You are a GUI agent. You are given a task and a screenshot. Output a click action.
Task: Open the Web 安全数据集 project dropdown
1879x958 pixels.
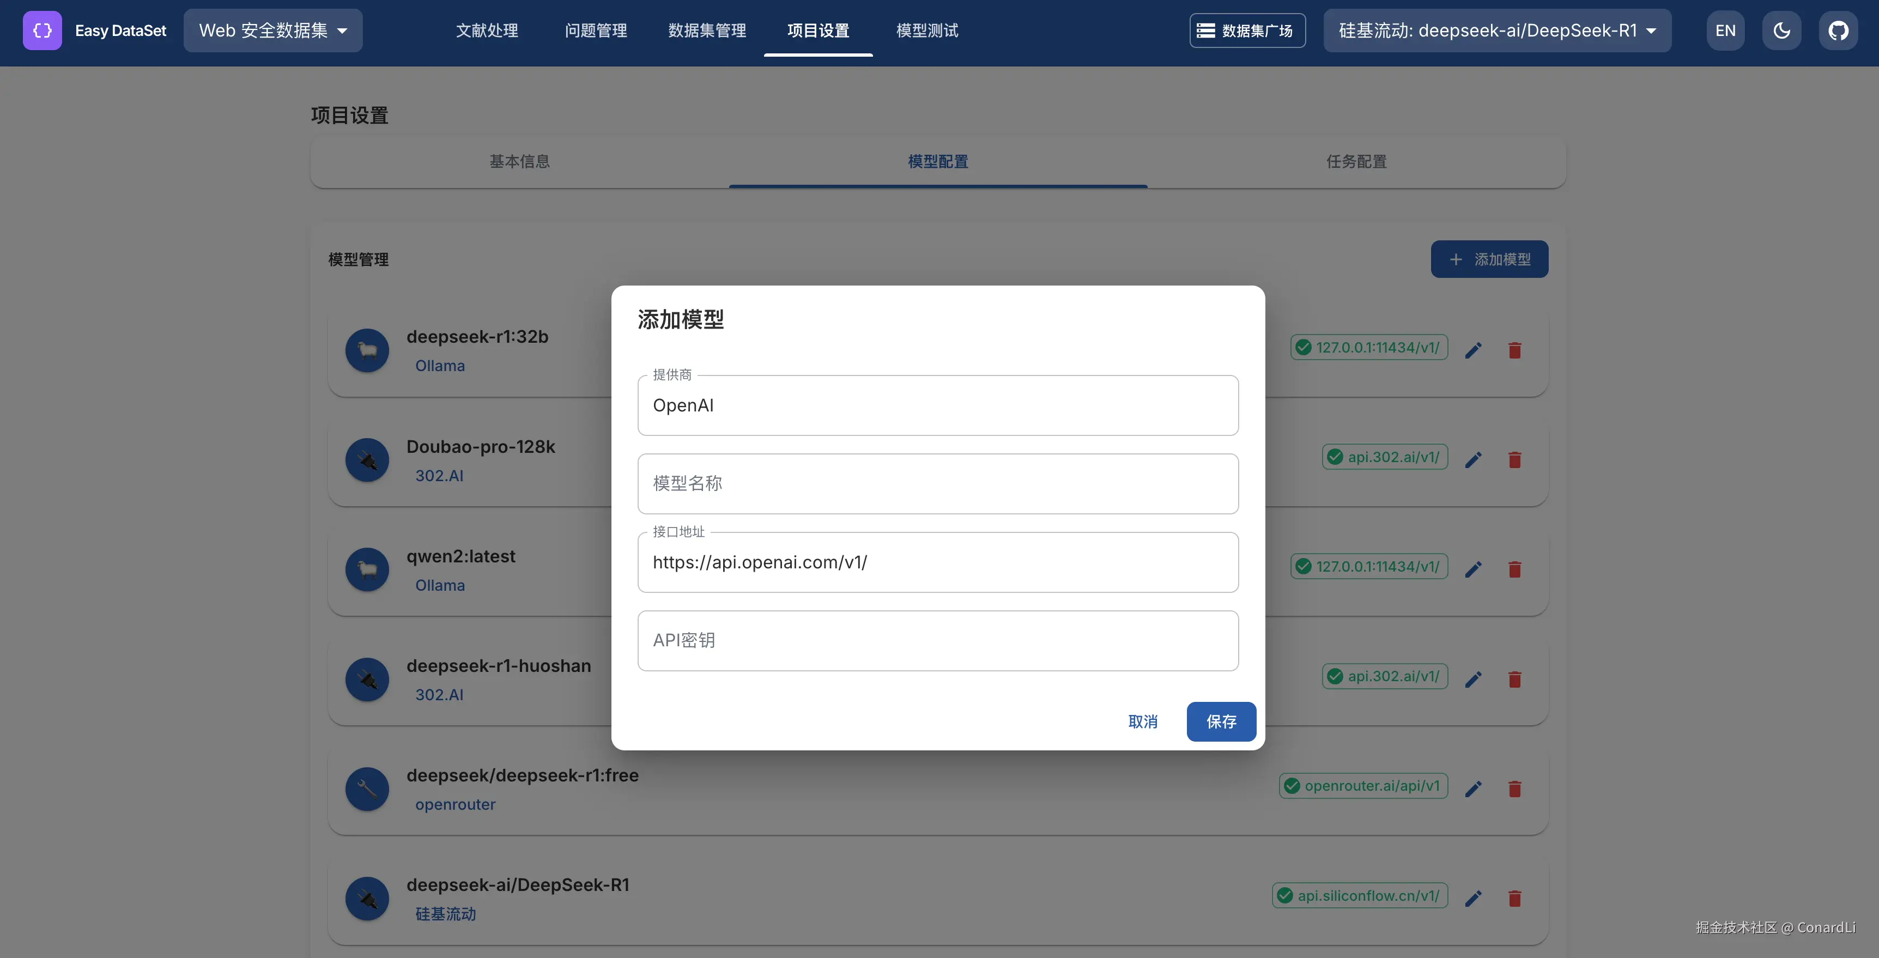click(x=273, y=31)
